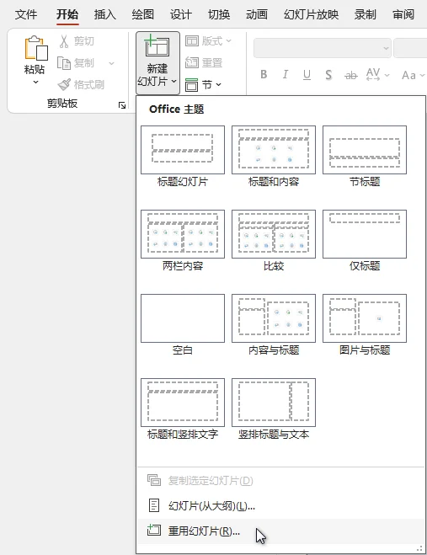This screenshot has width=427, height=555.
Task: Click the Cut (剪切) scissors icon
Action: (64, 41)
